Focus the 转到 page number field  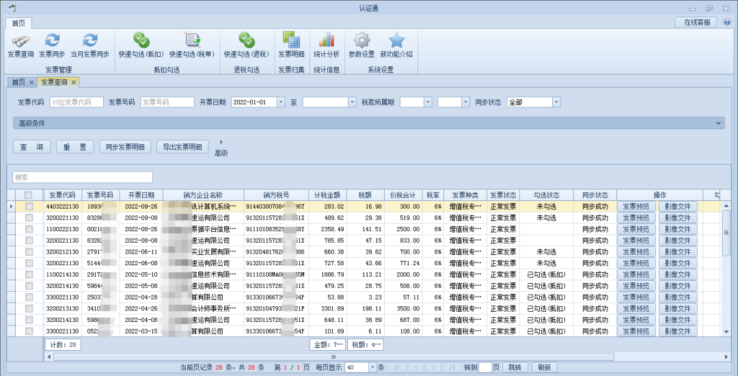tap(484, 368)
